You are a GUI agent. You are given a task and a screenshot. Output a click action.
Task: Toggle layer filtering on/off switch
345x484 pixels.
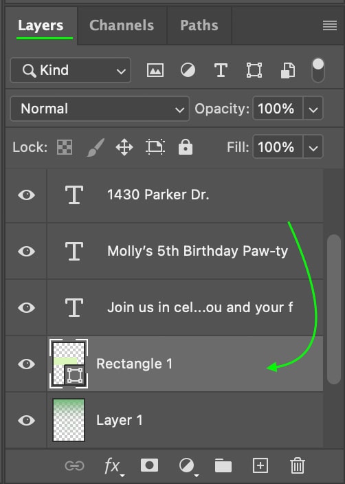(x=318, y=70)
